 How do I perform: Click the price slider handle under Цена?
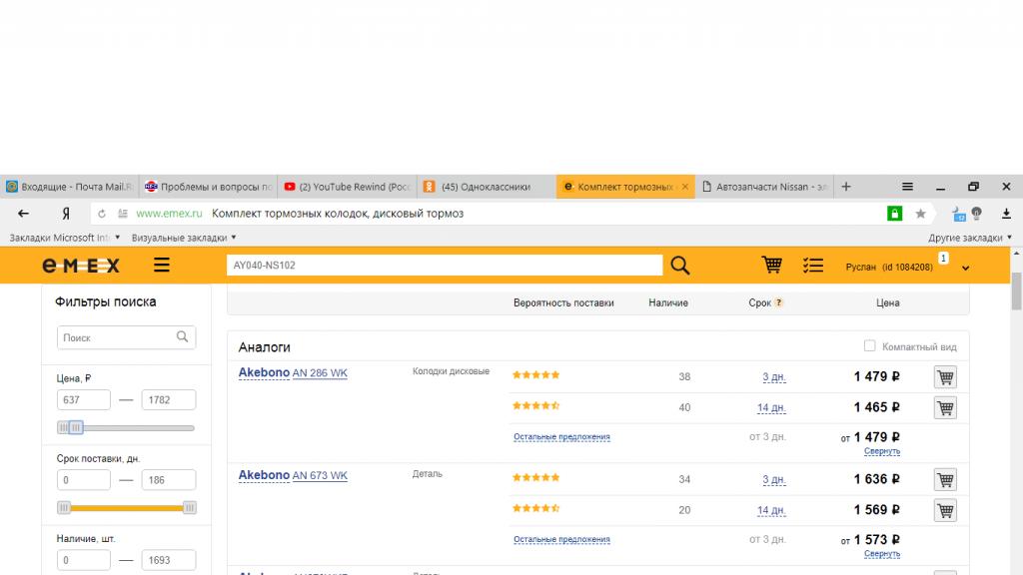pos(76,427)
